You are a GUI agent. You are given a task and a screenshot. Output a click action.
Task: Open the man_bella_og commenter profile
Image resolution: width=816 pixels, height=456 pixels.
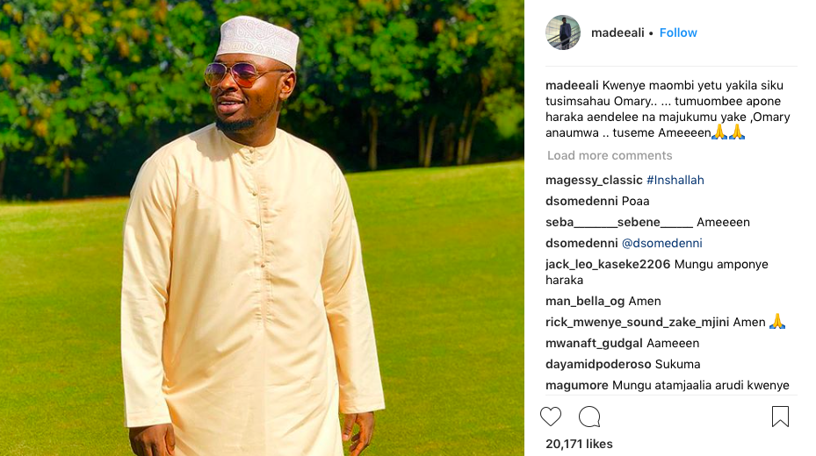(x=585, y=302)
